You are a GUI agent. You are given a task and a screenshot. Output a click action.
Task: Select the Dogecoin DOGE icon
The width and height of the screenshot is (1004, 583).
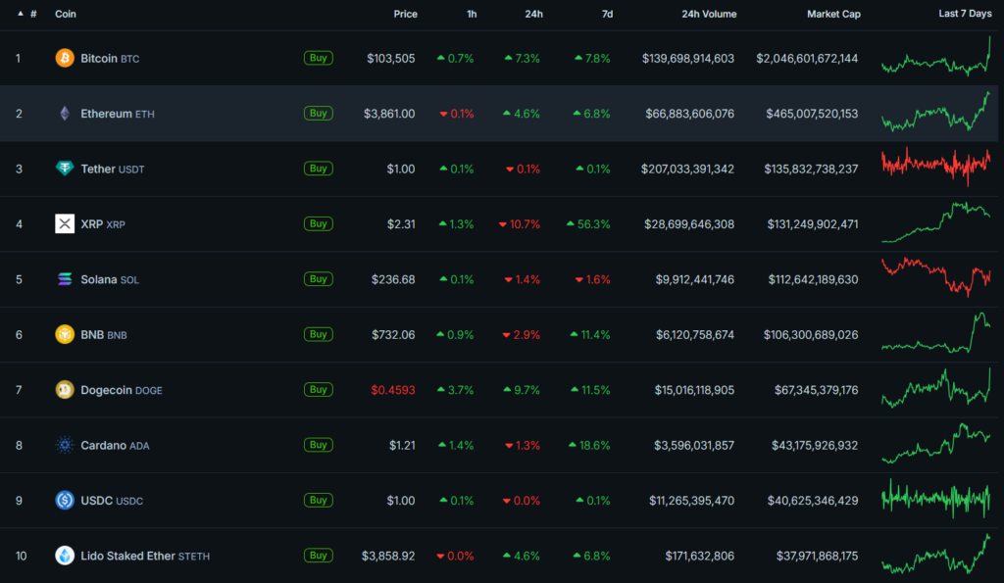(65, 389)
